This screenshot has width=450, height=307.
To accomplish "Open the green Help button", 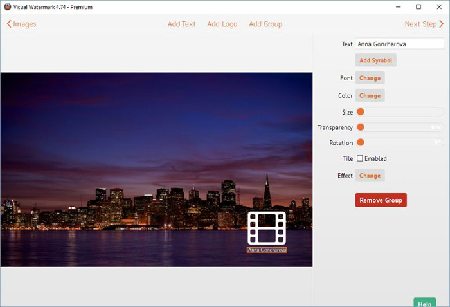I will coord(425,302).
